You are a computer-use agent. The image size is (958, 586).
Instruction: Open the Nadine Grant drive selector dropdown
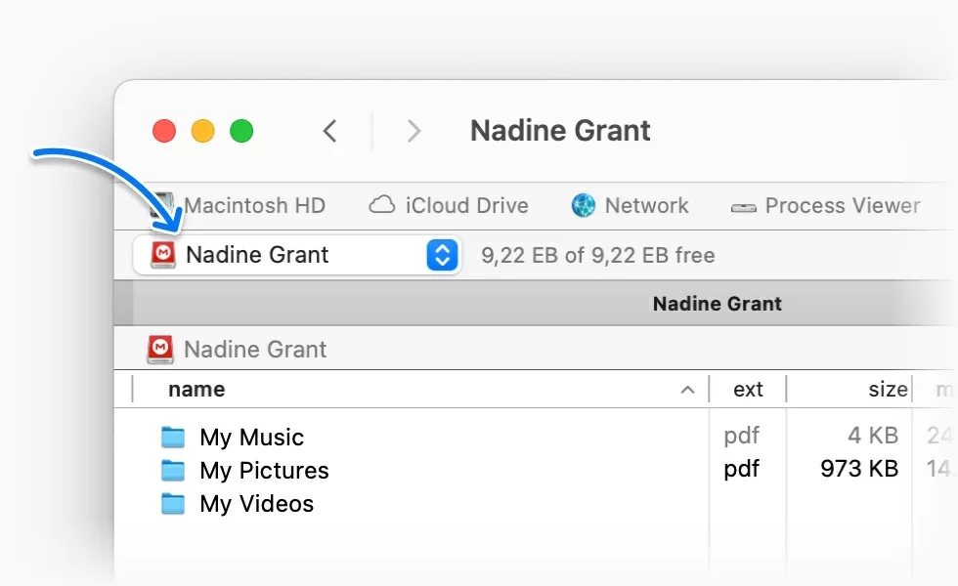pos(283,256)
